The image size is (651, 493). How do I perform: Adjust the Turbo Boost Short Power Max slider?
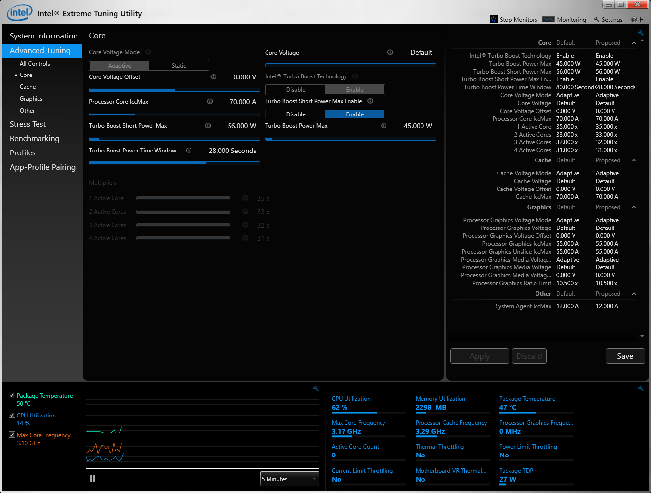tap(174, 139)
